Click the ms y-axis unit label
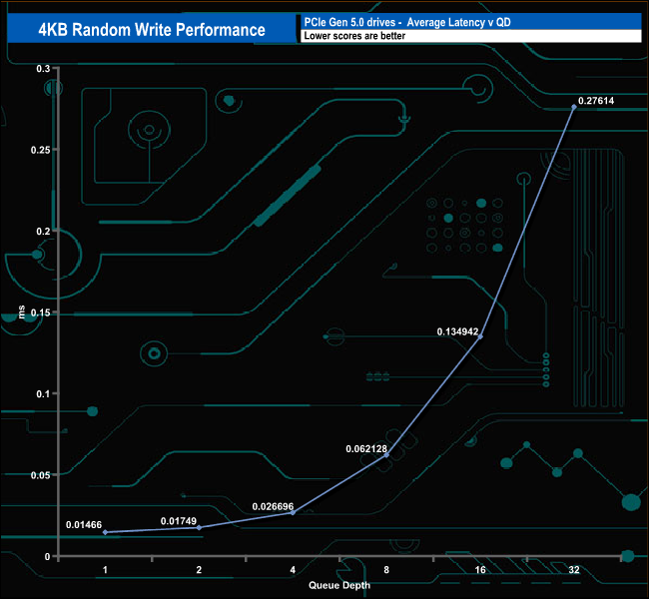649x599 pixels. (x=22, y=311)
